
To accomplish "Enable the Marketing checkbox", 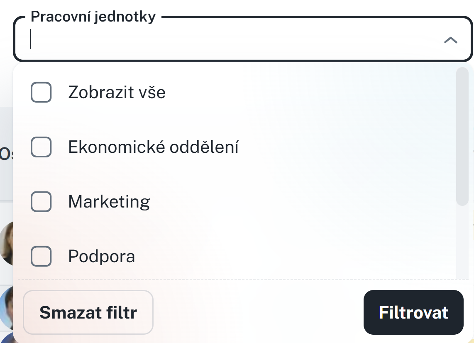I will point(41,202).
